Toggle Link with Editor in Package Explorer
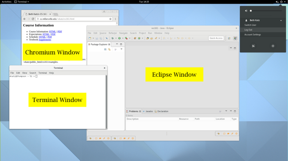The image size is (288, 161). [x=109, y=49]
